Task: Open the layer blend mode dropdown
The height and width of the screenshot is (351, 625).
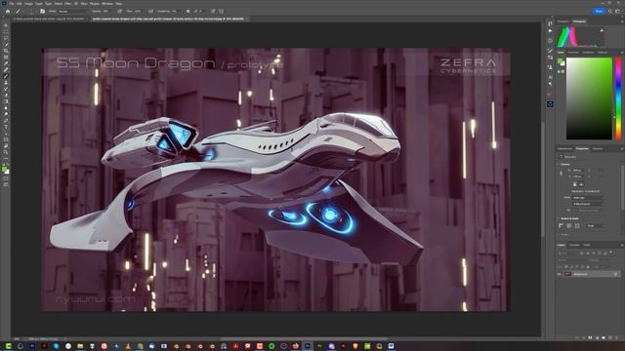Action: (x=570, y=260)
